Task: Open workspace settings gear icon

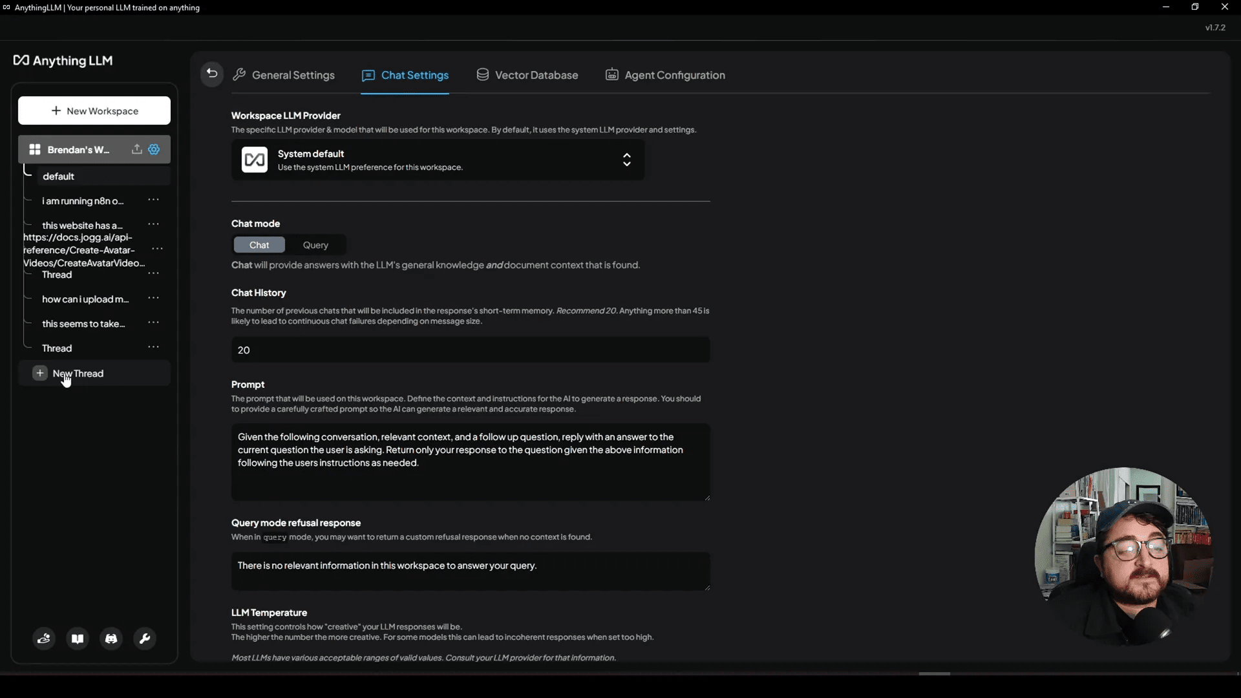Action: tap(154, 149)
